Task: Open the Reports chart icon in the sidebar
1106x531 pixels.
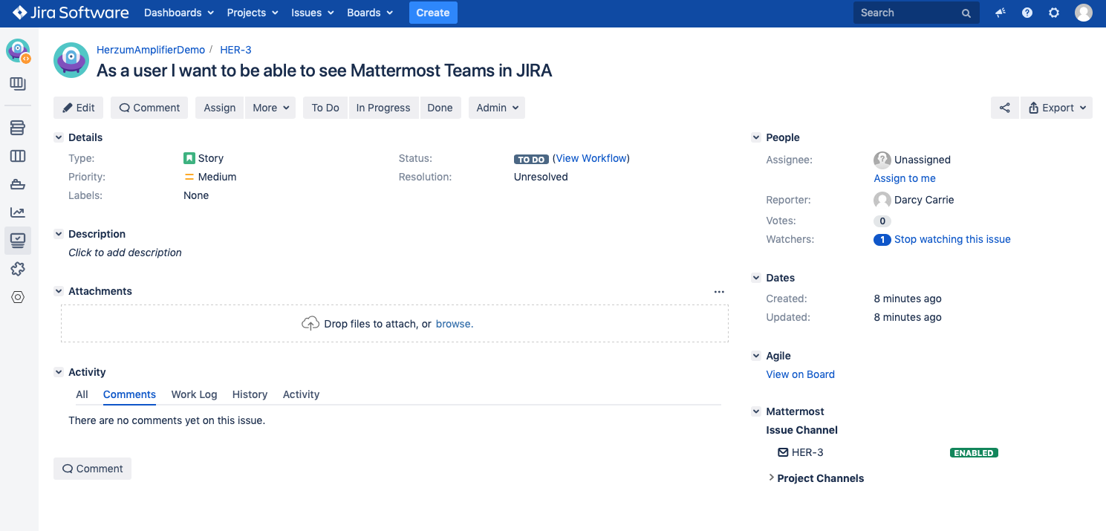Action: pos(18,212)
